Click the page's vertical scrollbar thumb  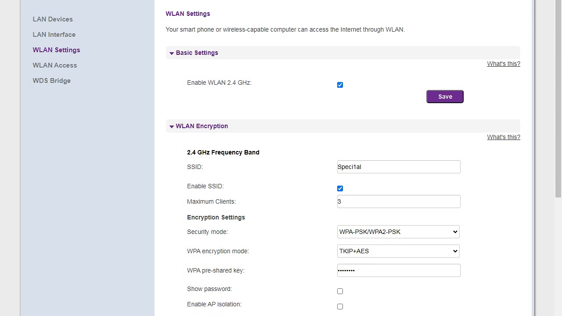[558, 99]
